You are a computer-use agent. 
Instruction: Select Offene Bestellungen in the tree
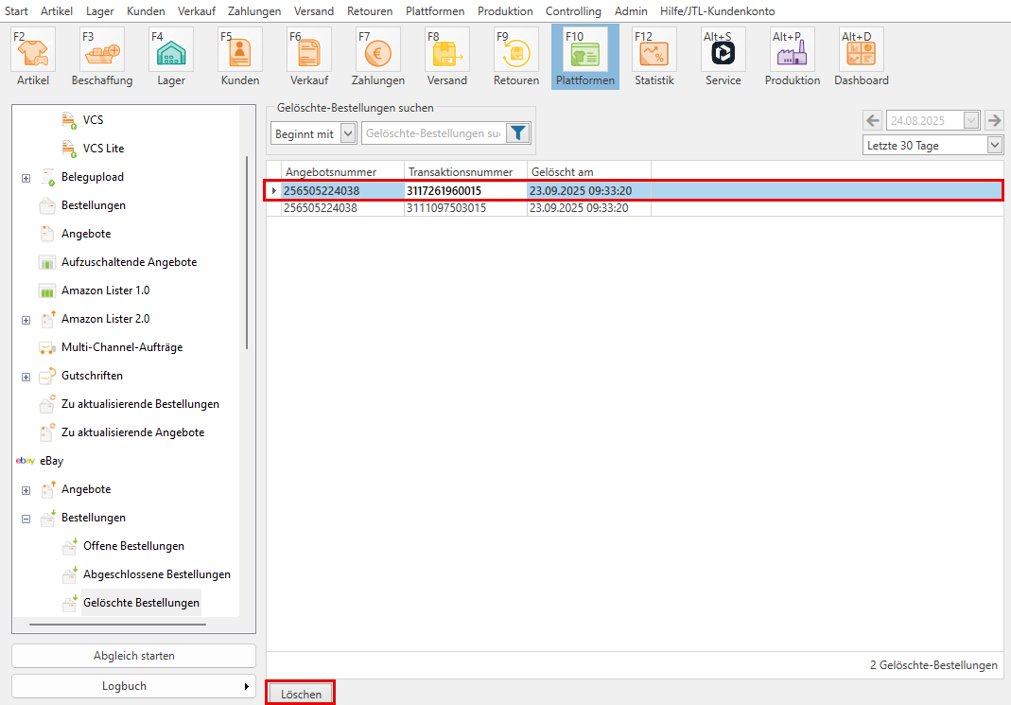(x=133, y=546)
